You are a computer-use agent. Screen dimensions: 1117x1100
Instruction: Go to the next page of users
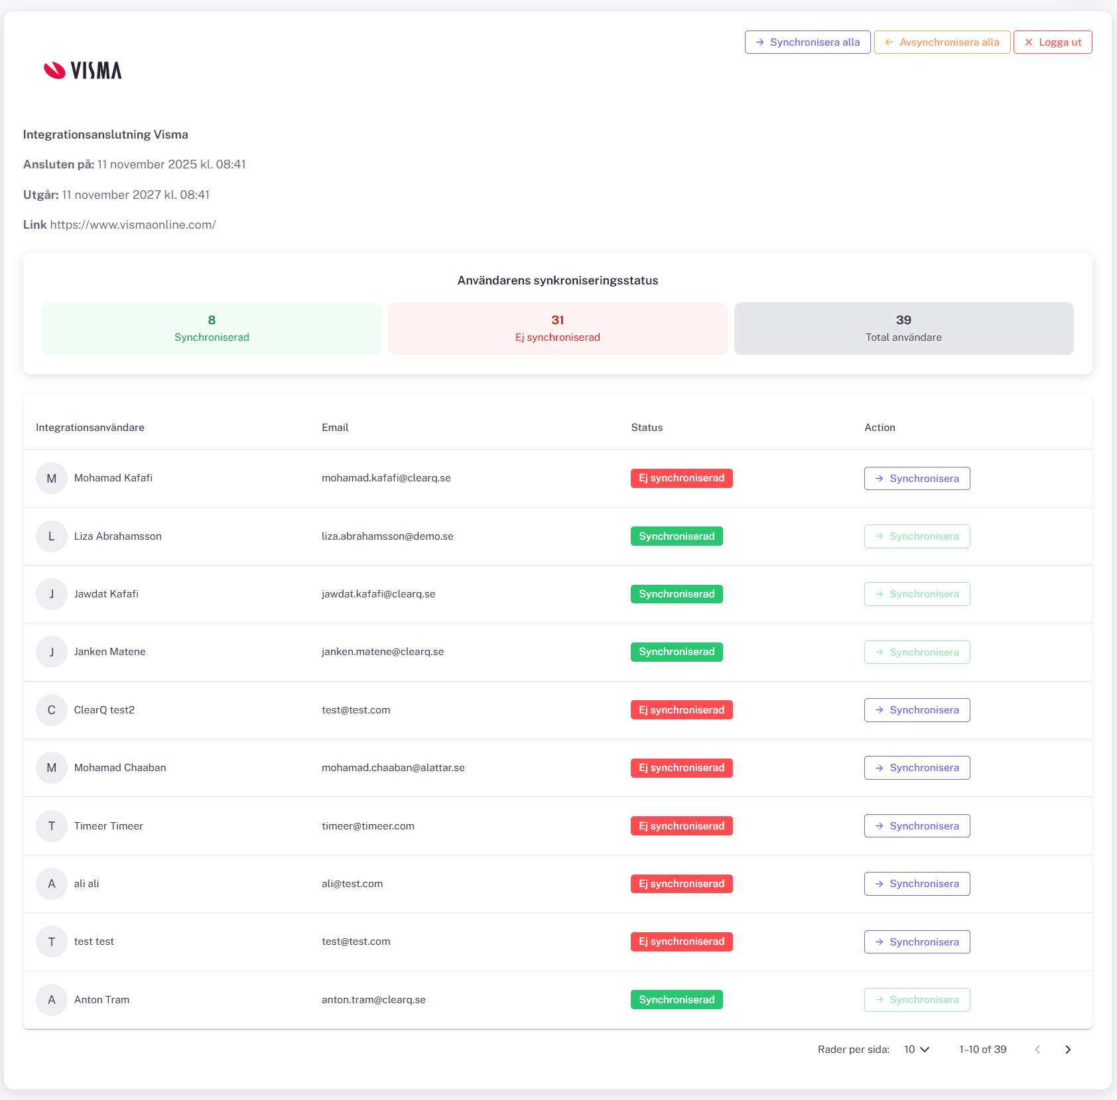coord(1068,1049)
